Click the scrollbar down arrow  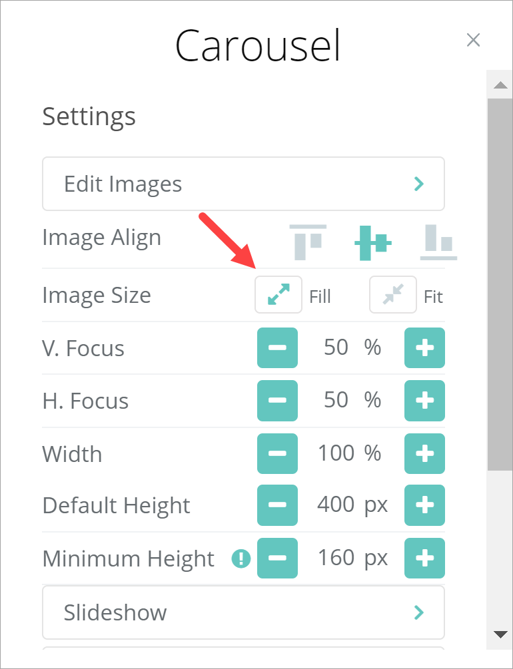coord(499,633)
